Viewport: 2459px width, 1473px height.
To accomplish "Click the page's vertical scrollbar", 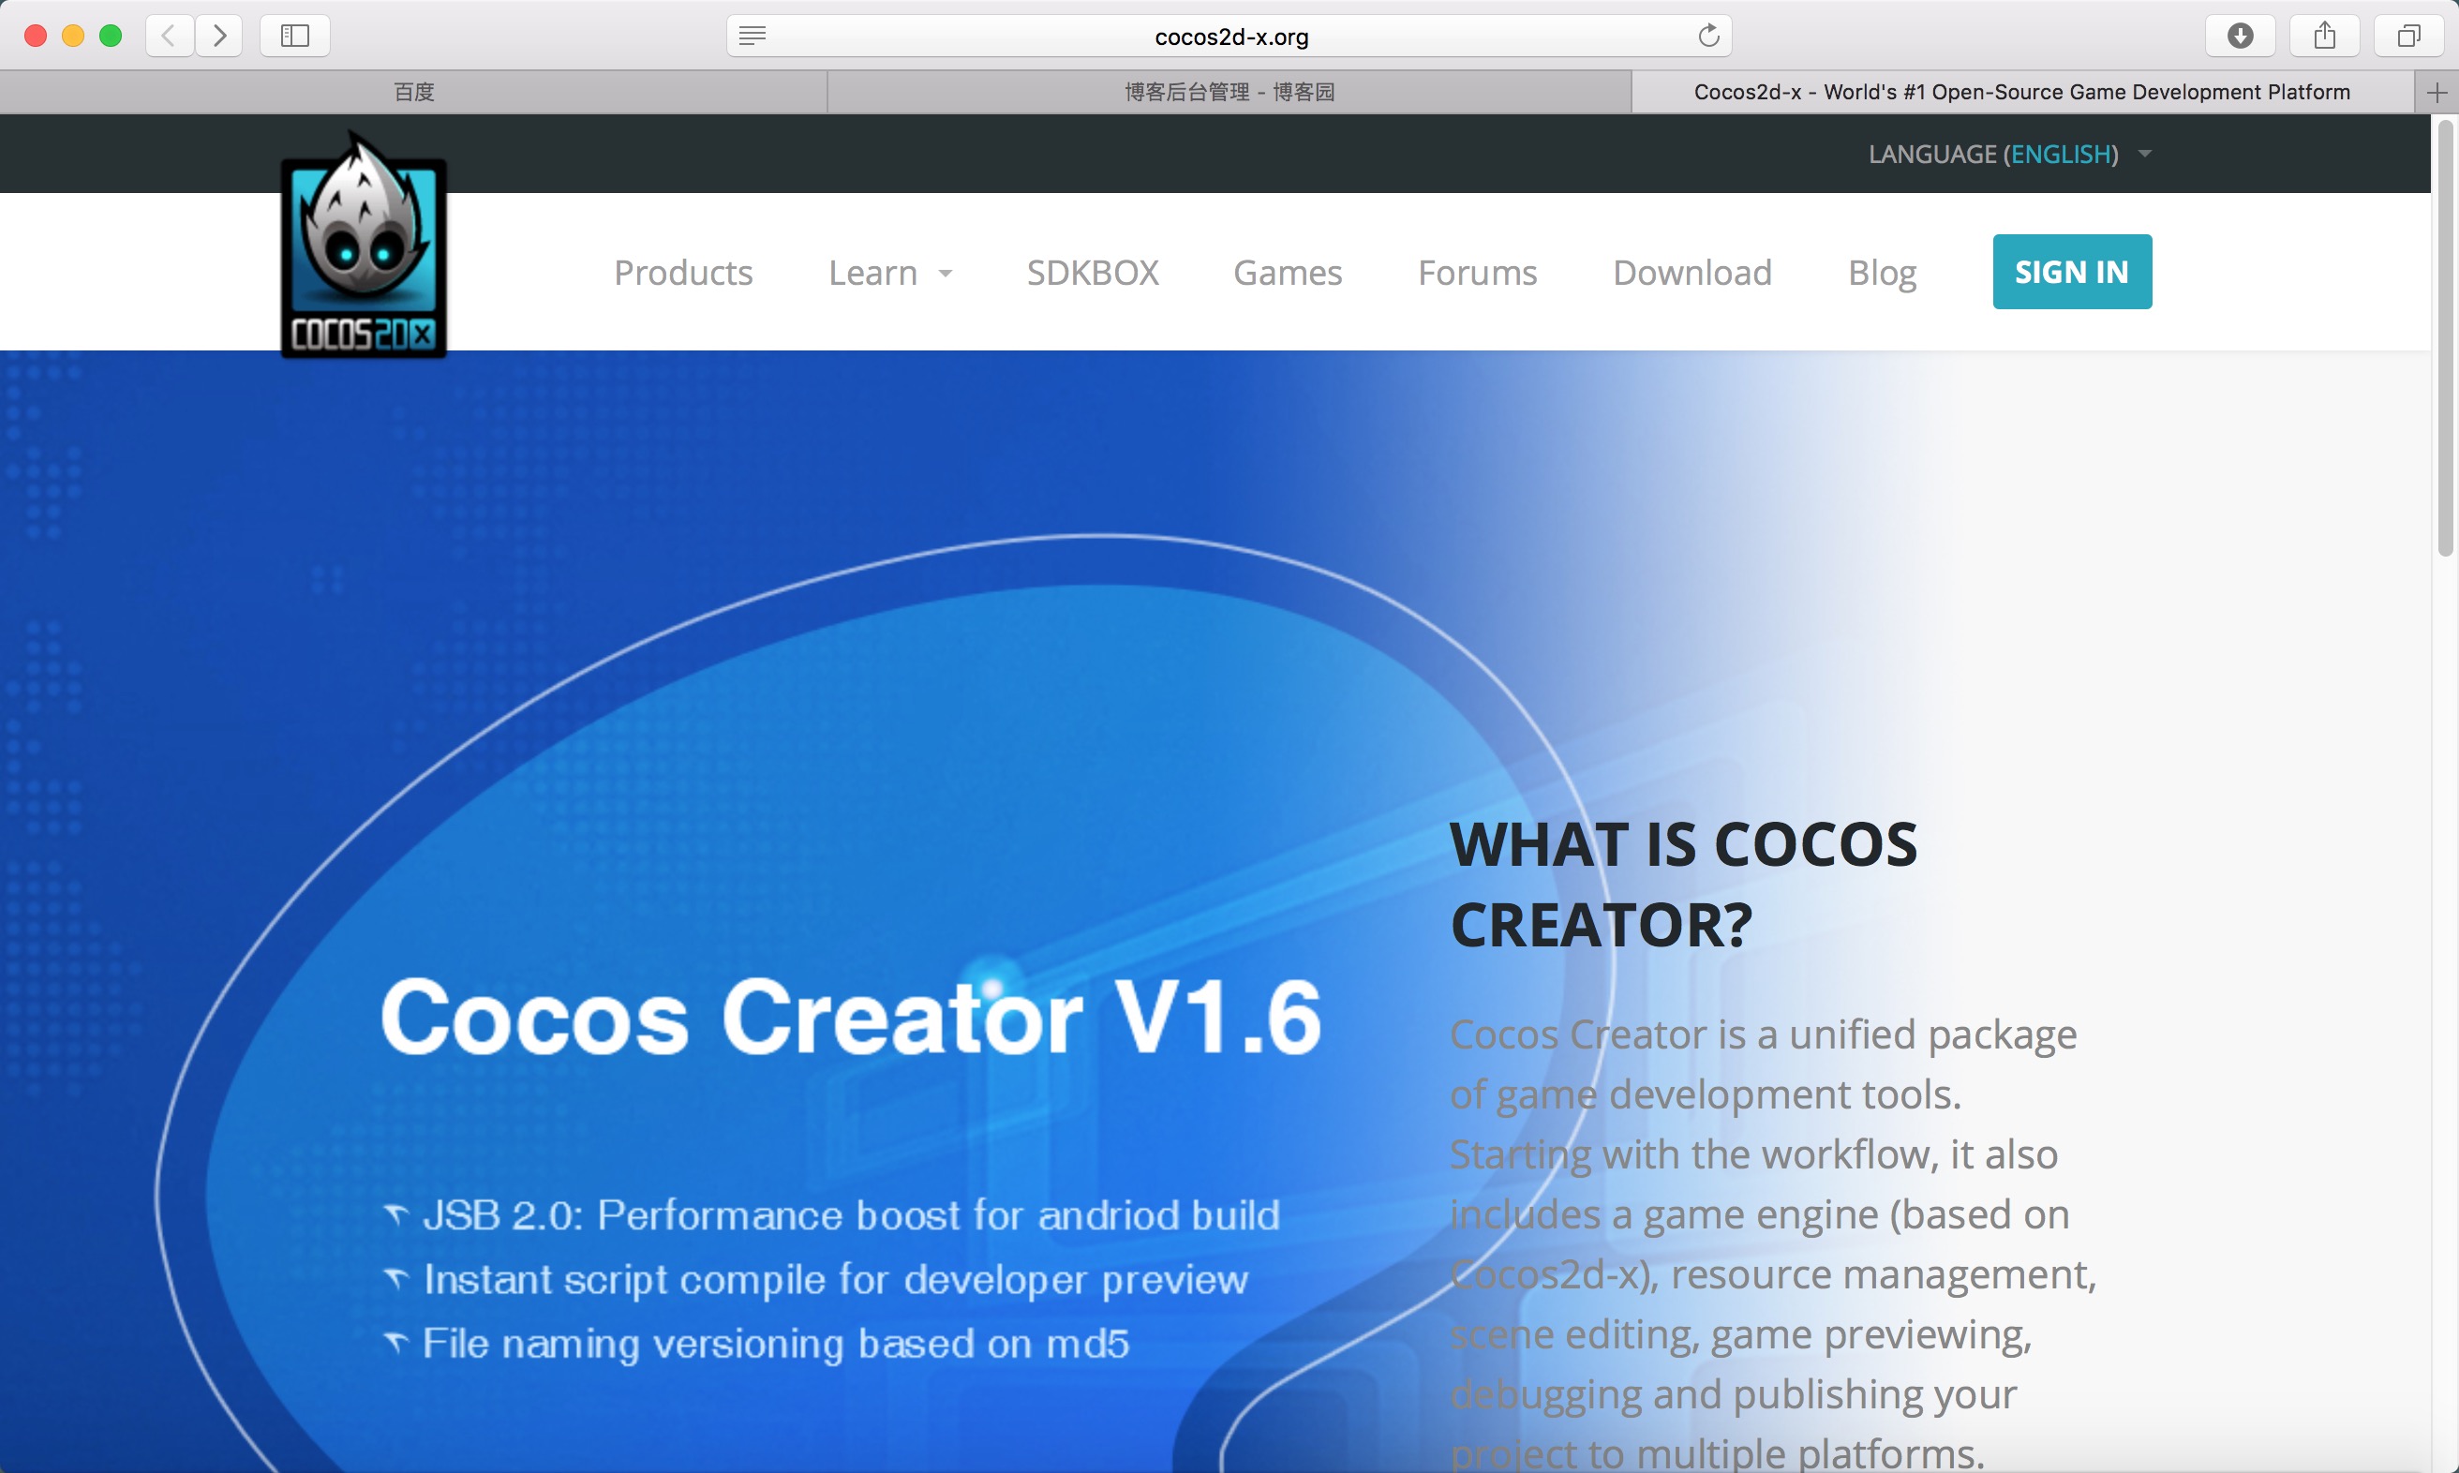I will [x=2445, y=337].
